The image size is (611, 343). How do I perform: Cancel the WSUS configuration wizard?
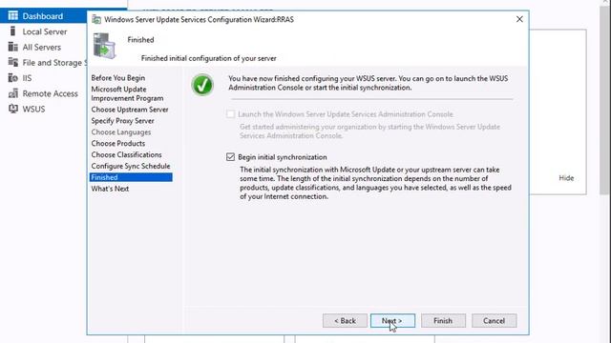coord(495,321)
